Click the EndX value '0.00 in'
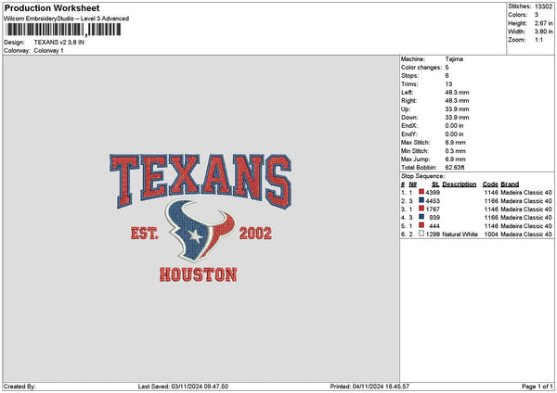The height and width of the screenshot is (393, 557). (454, 126)
